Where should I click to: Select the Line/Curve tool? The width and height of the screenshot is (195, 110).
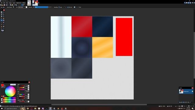[x=4, y=28]
